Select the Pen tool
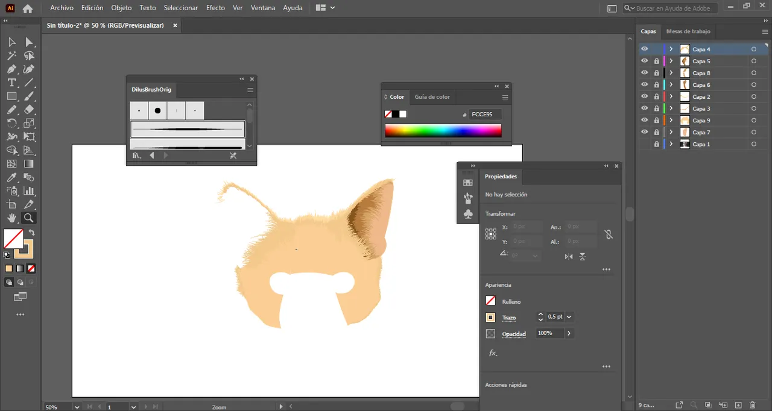 [11, 69]
